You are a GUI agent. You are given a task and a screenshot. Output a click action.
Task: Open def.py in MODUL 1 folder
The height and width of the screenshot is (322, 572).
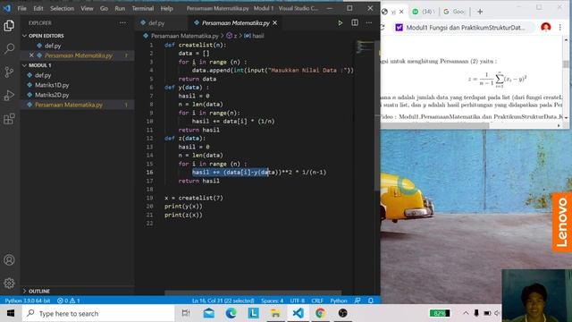point(43,75)
